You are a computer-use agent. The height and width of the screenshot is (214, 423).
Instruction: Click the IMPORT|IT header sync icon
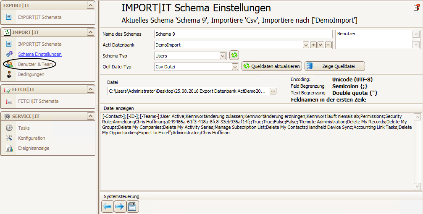[7, 32]
